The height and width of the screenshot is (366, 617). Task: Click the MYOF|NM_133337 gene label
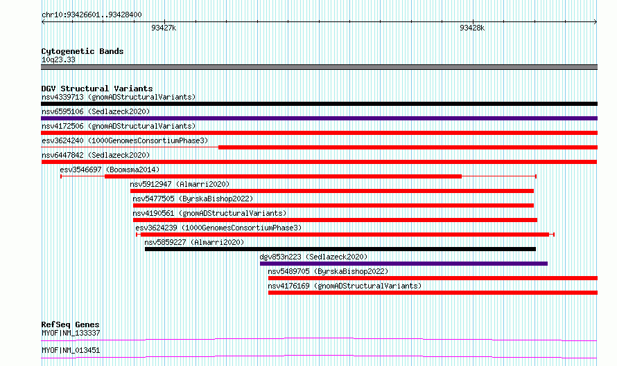(71, 333)
